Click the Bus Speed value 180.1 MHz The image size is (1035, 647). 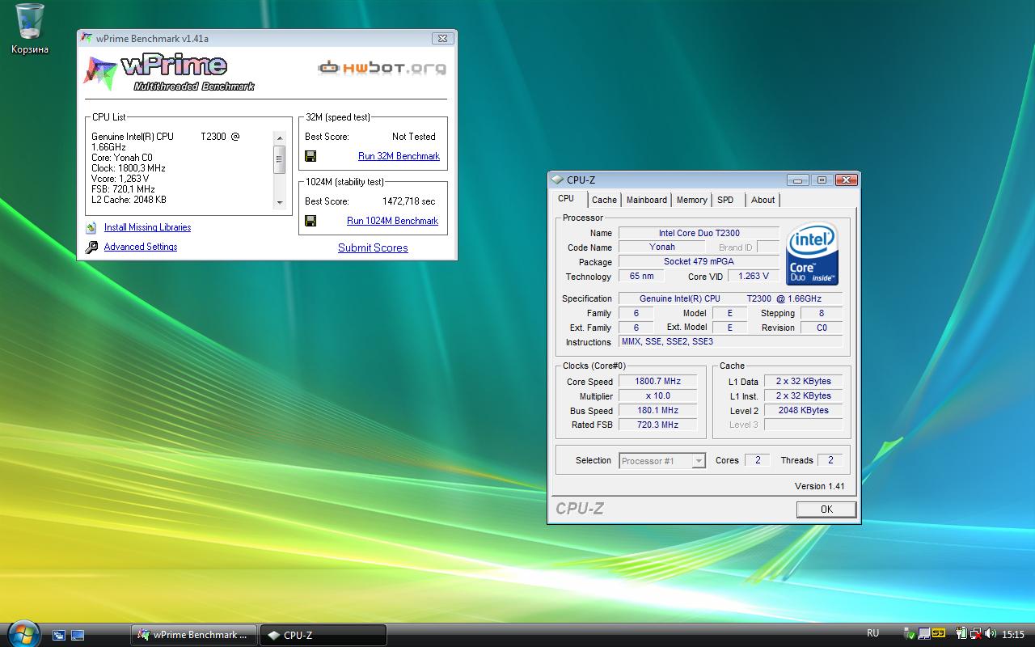coord(657,411)
